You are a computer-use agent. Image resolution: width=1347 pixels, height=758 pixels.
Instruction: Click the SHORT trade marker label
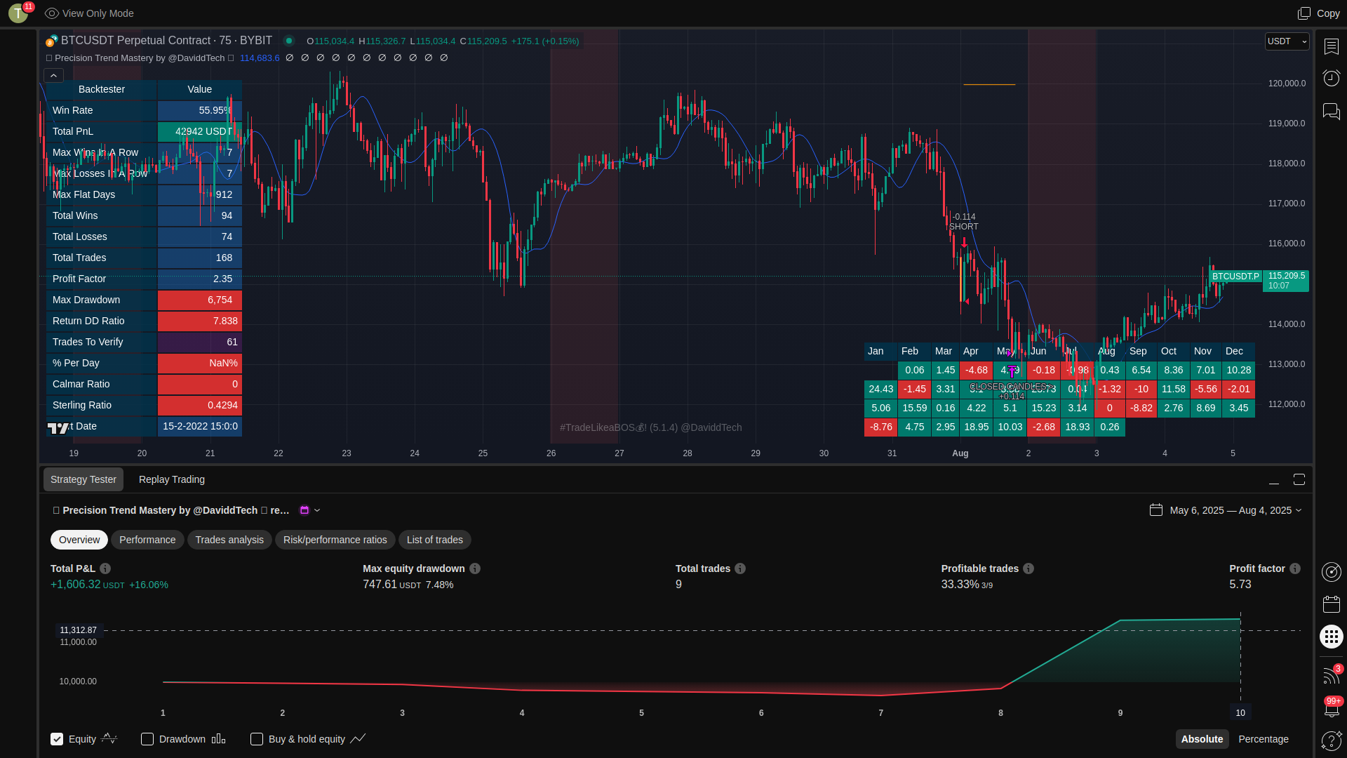pos(963,227)
